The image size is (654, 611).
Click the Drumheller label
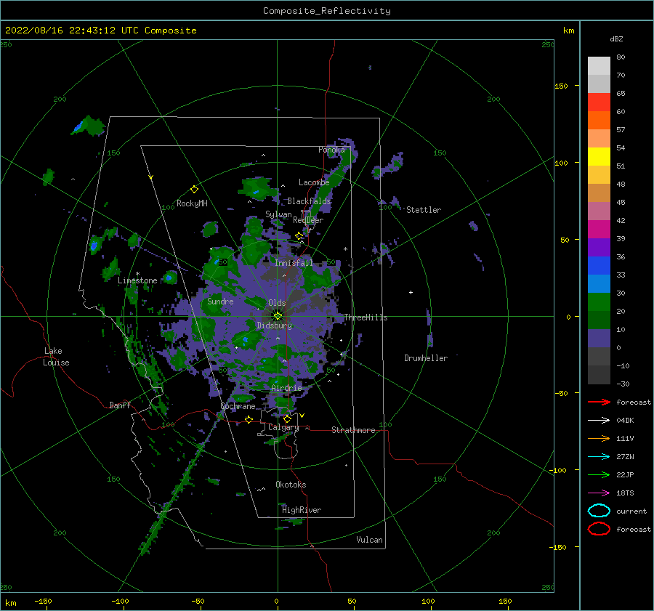pyautogui.click(x=426, y=358)
